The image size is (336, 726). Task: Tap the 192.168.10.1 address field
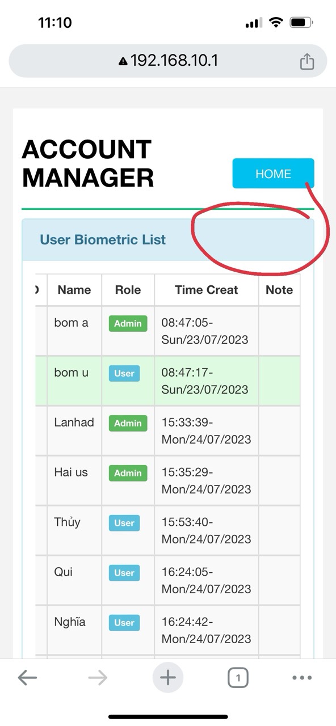(x=168, y=61)
